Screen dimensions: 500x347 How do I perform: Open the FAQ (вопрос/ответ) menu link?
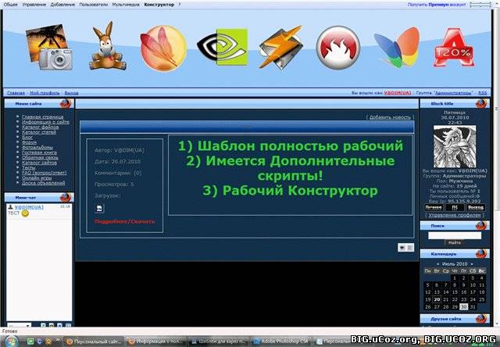click(45, 173)
